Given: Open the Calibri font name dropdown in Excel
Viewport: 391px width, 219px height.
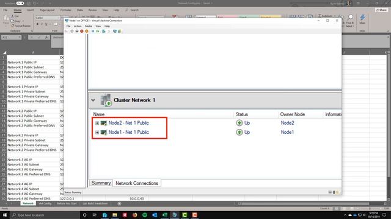Looking at the screenshot, I should (x=59, y=18).
